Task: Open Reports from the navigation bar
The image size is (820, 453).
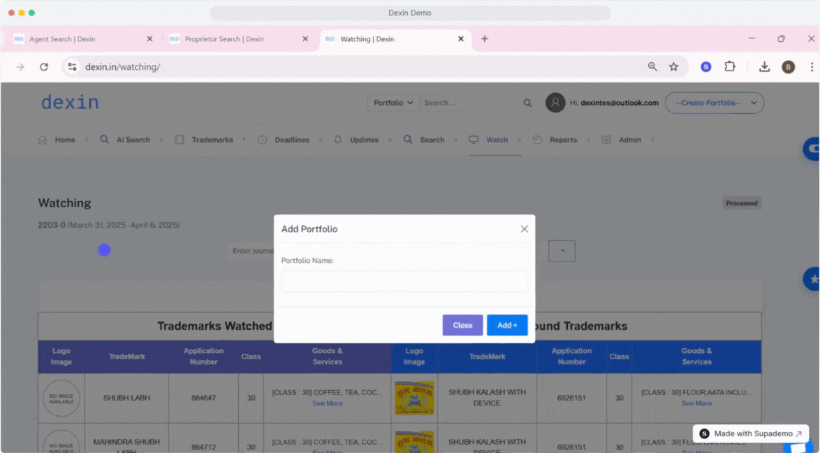Action: [537, 139]
